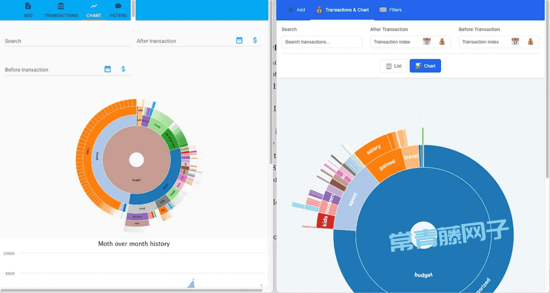The width and height of the screenshot is (550, 293).
Task: Open the FILTERS tag icon in left app
Action: click(118, 6)
